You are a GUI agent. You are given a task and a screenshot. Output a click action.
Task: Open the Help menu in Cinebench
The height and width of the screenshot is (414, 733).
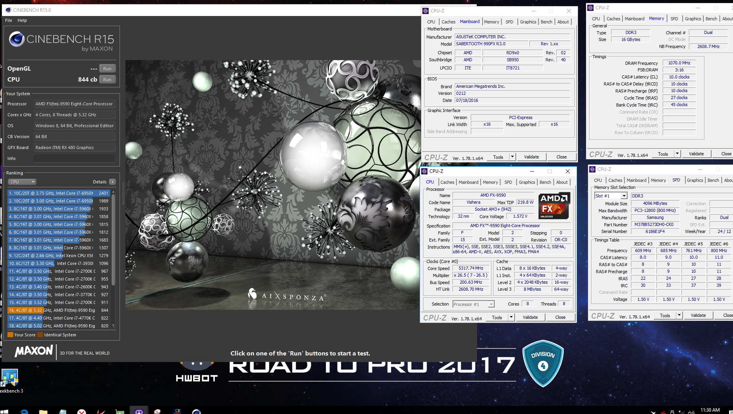22,20
